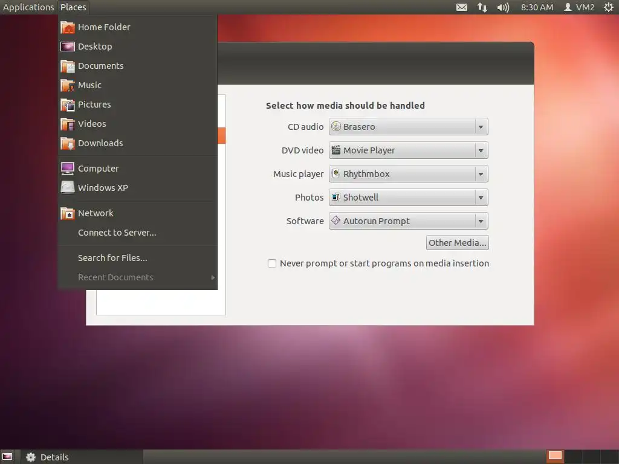Click the 'Photos' label
This screenshot has height=464, width=619.
(x=309, y=198)
